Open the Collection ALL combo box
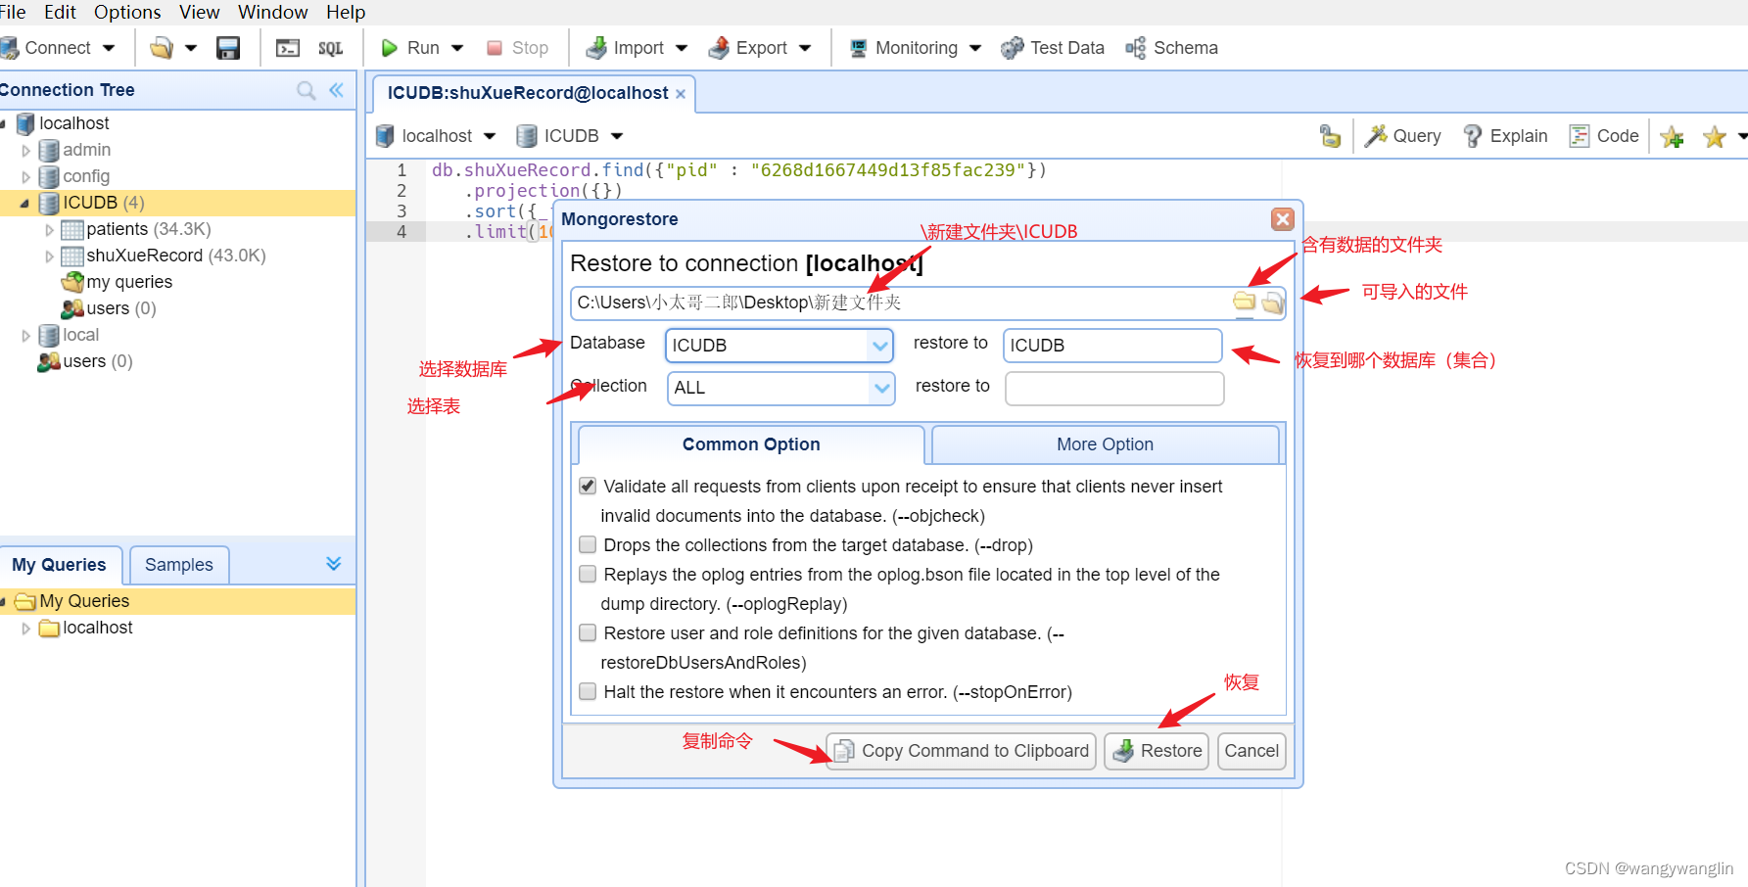The image size is (1748, 887). pos(781,388)
